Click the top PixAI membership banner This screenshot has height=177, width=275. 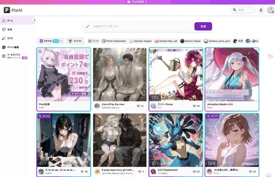137,2
